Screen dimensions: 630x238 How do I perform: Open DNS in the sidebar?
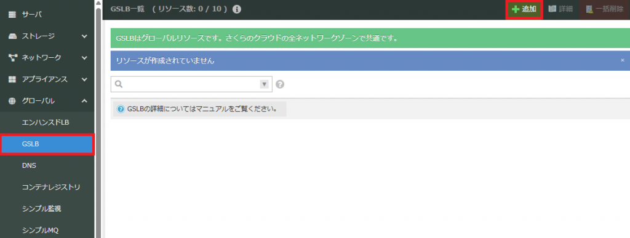pos(47,166)
